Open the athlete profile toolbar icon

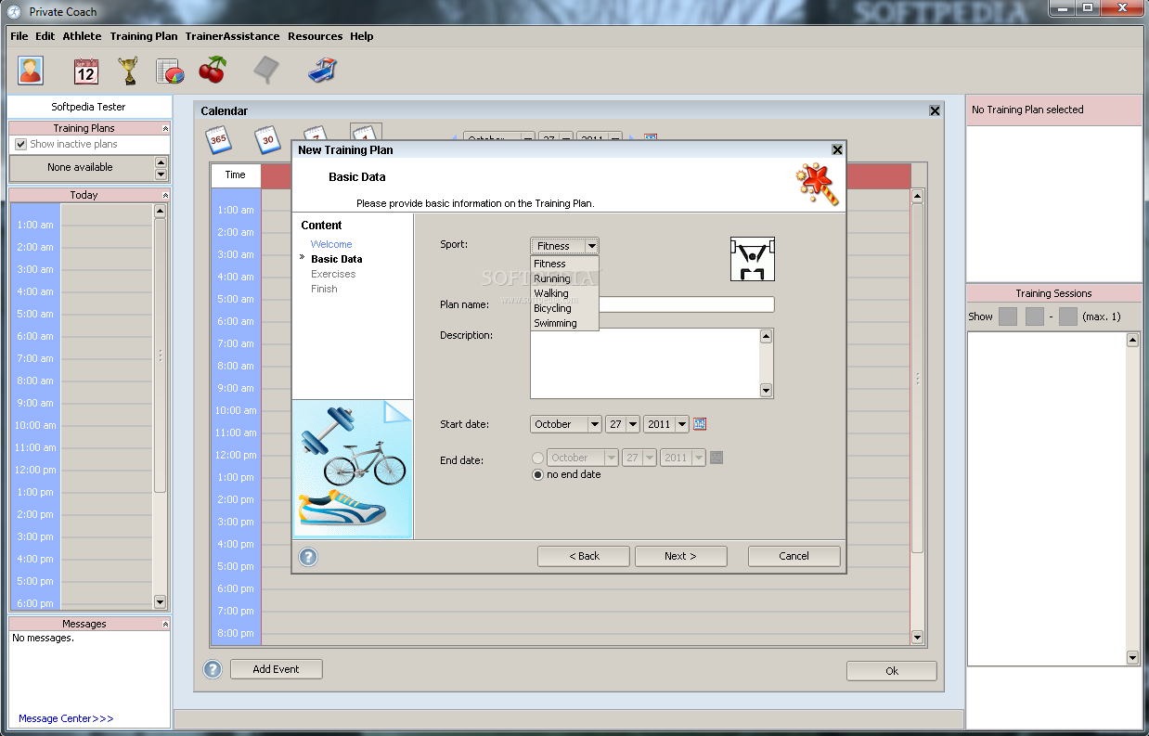coord(31,71)
